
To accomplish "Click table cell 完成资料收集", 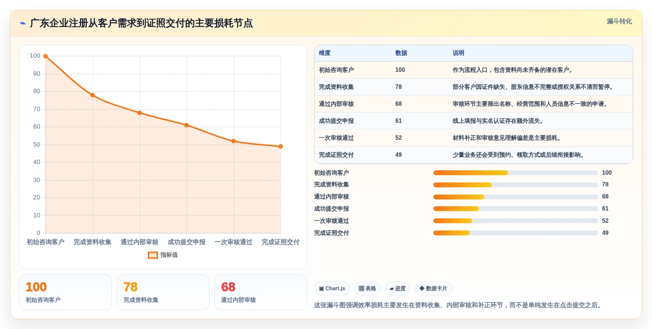I will pyautogui.click(x=336, y=87).
